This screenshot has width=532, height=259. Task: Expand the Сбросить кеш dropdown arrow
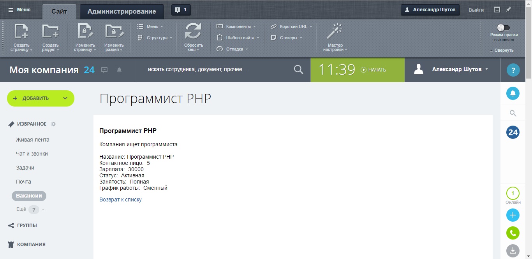pyautogui.click(x=198, y=50)
